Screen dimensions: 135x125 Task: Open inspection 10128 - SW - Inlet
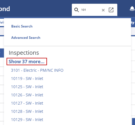point(27,111)
